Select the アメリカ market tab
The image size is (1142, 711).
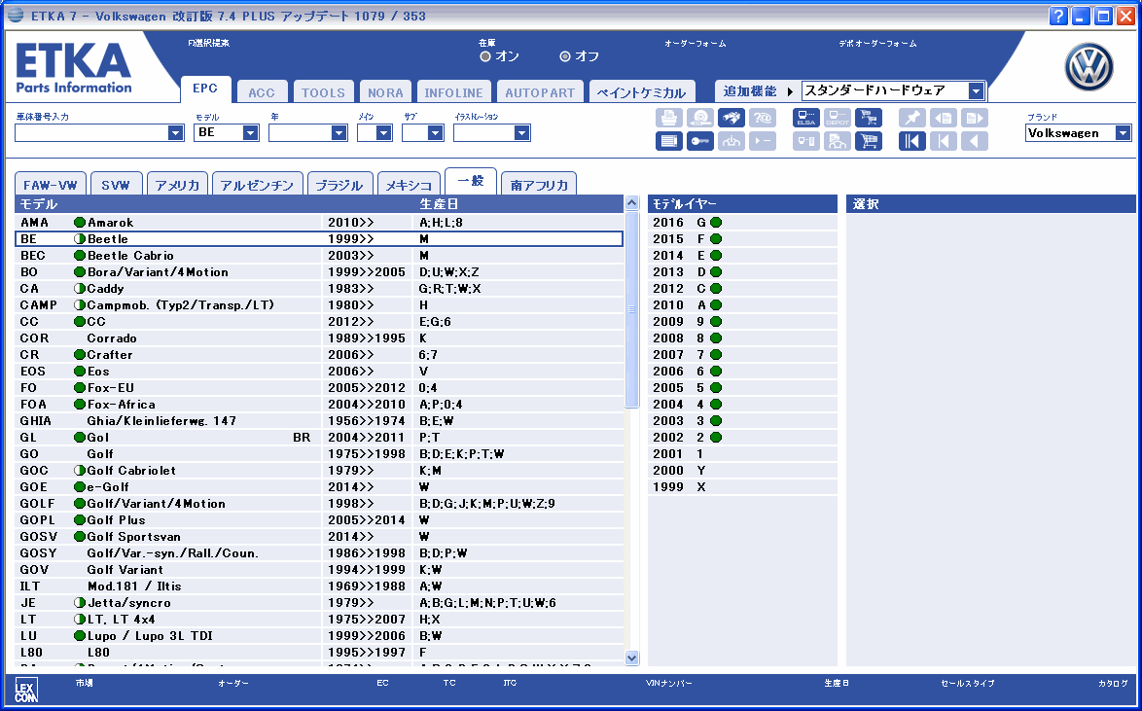178,185
